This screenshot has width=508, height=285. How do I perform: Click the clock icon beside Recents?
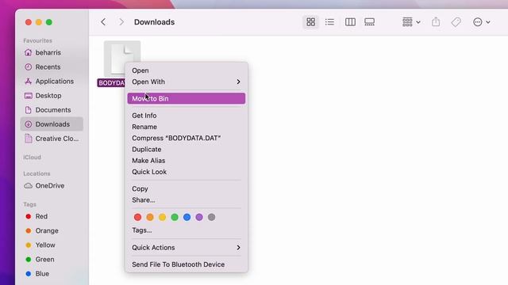[x=29, y=66]
